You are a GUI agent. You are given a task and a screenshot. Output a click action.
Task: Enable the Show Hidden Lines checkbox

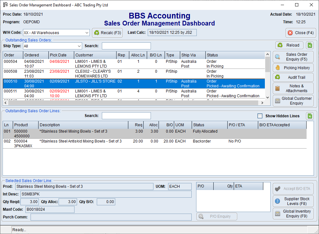(260, 116)
